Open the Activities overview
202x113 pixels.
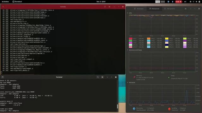pos(5,2)
